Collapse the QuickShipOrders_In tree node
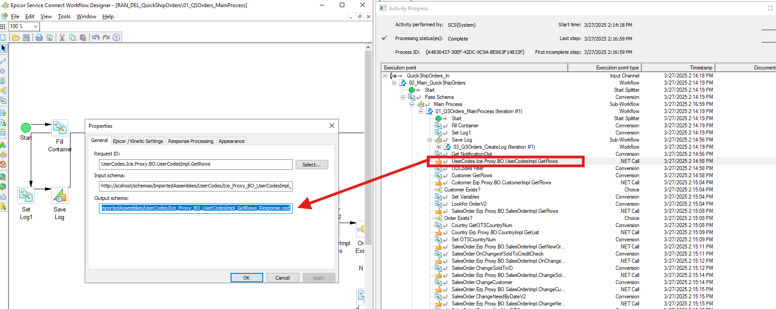 coord(385,76)
